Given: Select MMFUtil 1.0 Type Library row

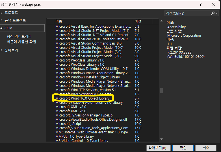Looking at the screenshot, I should [x=103, y=136].
